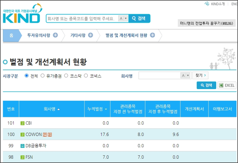Click row number 101
Viewport: 238px width, 163px height.
(11, 123)
